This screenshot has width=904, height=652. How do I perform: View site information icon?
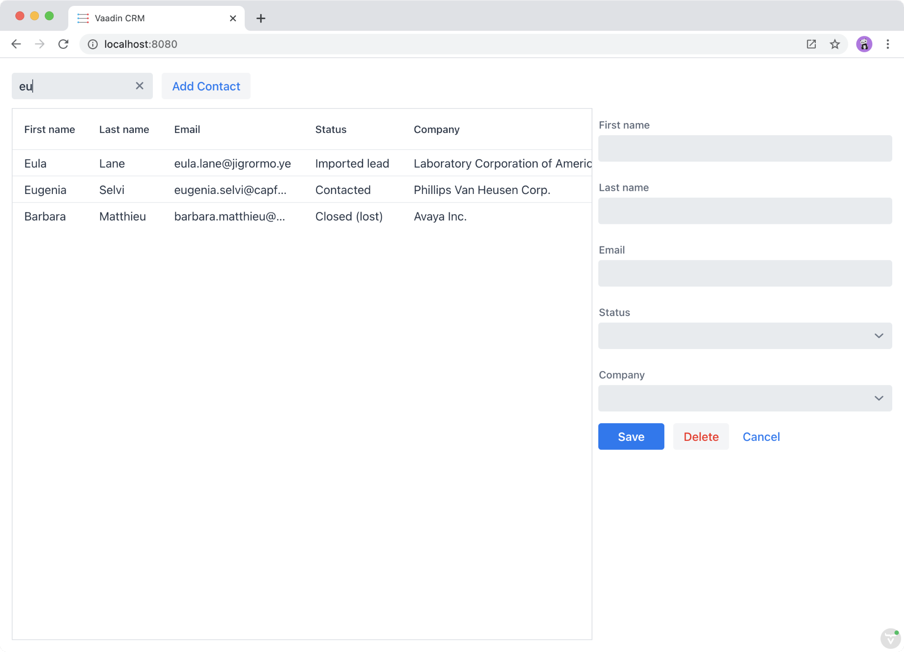click(x=93, y=44)
